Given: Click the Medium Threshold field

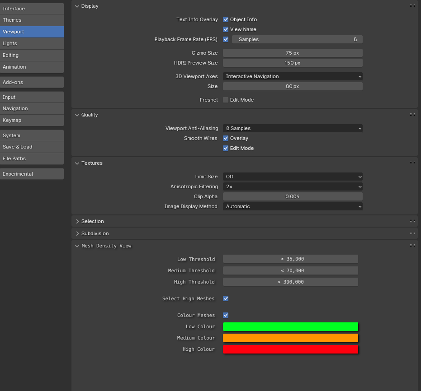Looking at the screenshot, I should coord(290,270).
